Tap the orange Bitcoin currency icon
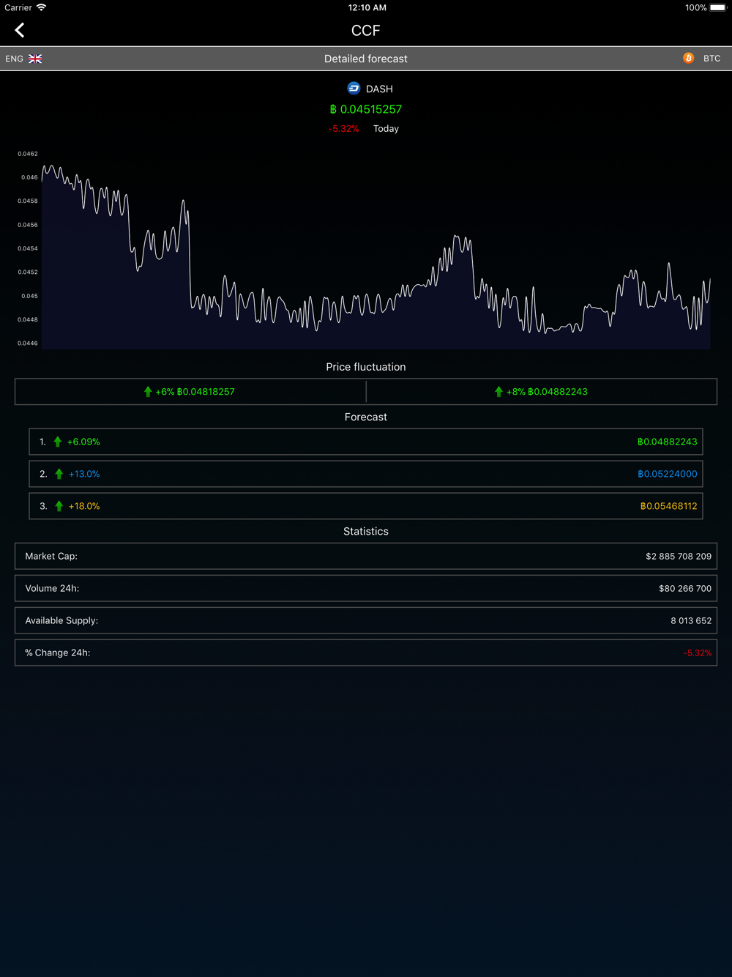This screenshot has height=977, width=732. tap(689, 58)
